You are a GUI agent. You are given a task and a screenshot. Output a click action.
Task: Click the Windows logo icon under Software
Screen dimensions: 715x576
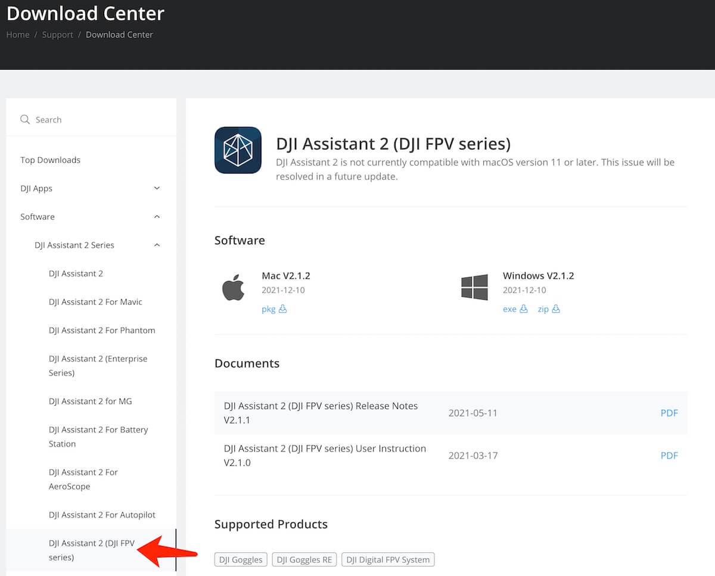(474, 288)
